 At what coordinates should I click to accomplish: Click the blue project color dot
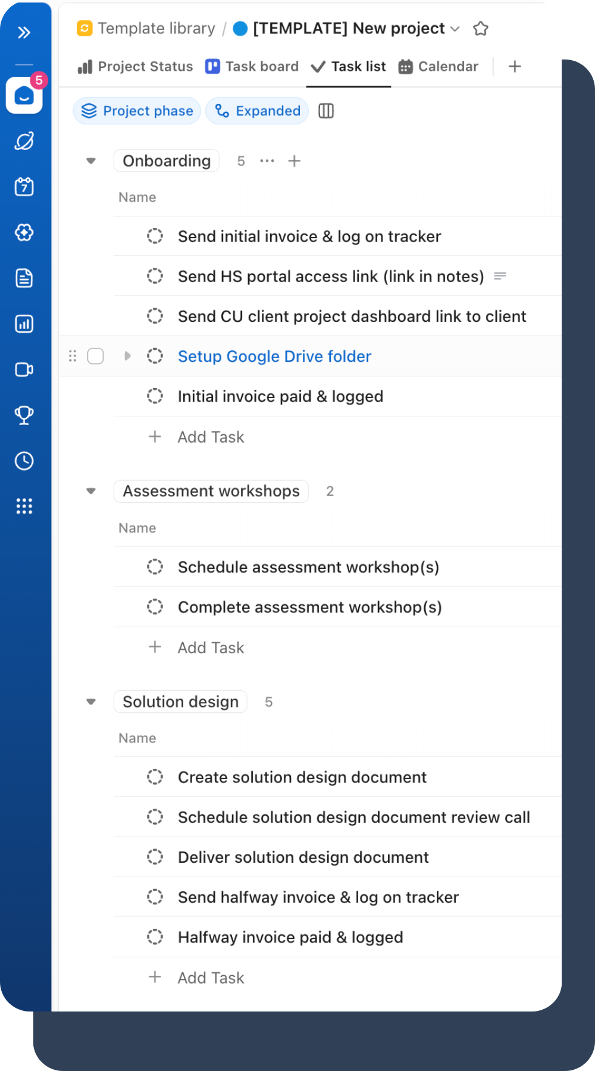tap(240, 29)
